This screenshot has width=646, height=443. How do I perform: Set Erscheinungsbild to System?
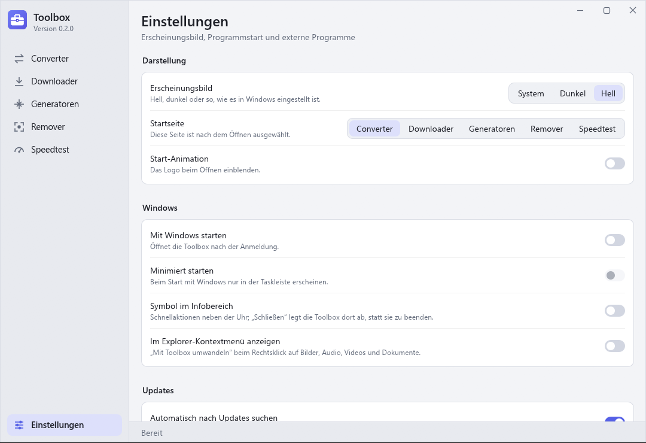coord(531,93)
